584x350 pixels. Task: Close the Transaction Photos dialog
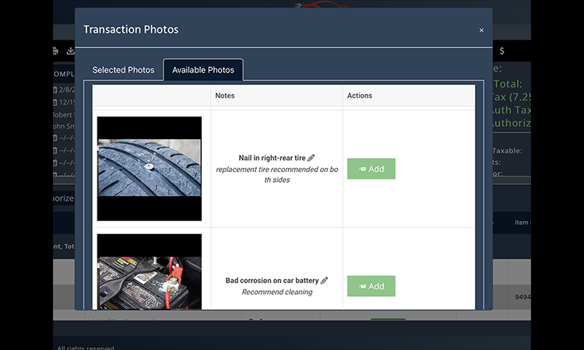pyautogui.click(x=481, y=30)
